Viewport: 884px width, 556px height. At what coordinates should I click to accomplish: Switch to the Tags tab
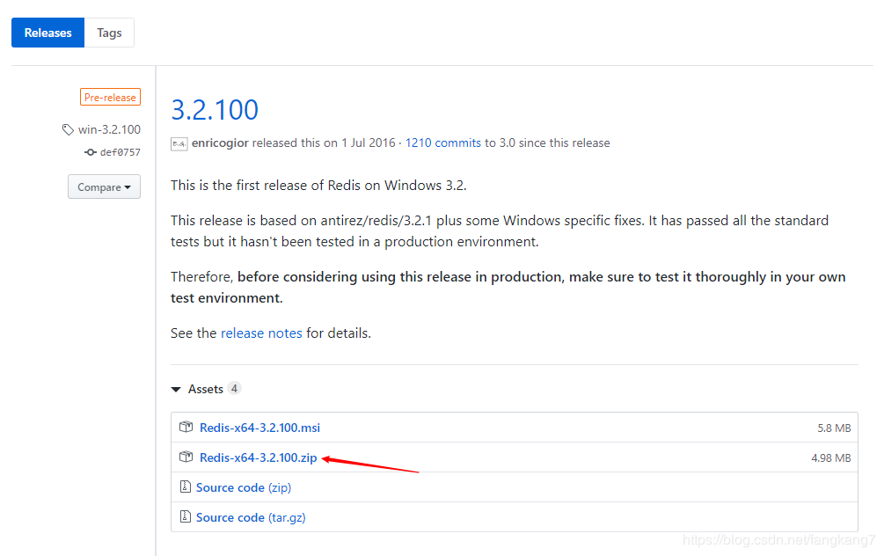(109, 33)
